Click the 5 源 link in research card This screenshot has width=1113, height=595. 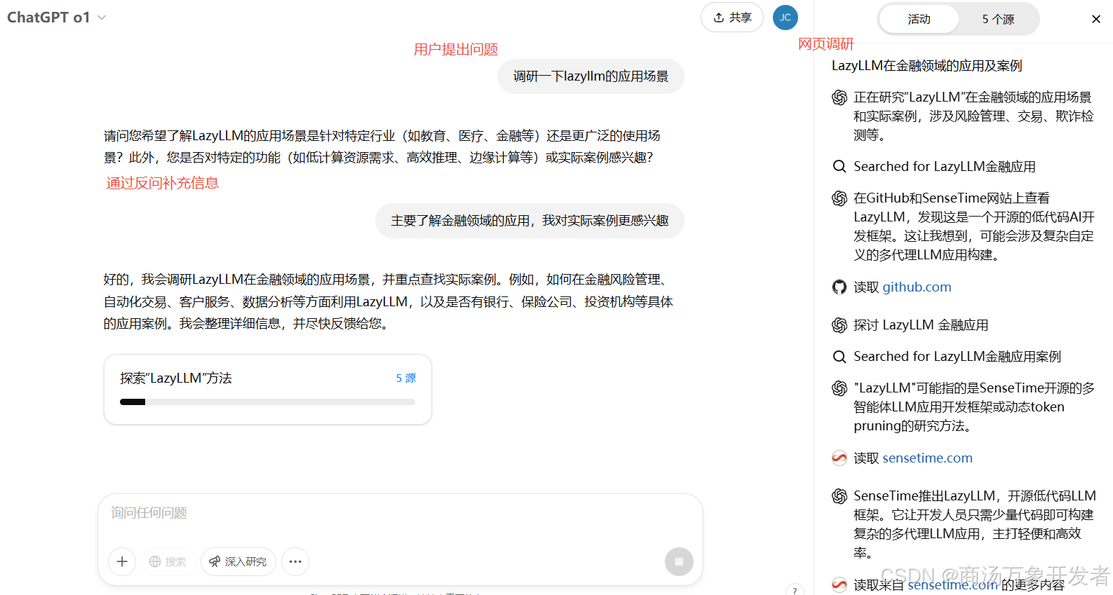(x=406, y=378)
